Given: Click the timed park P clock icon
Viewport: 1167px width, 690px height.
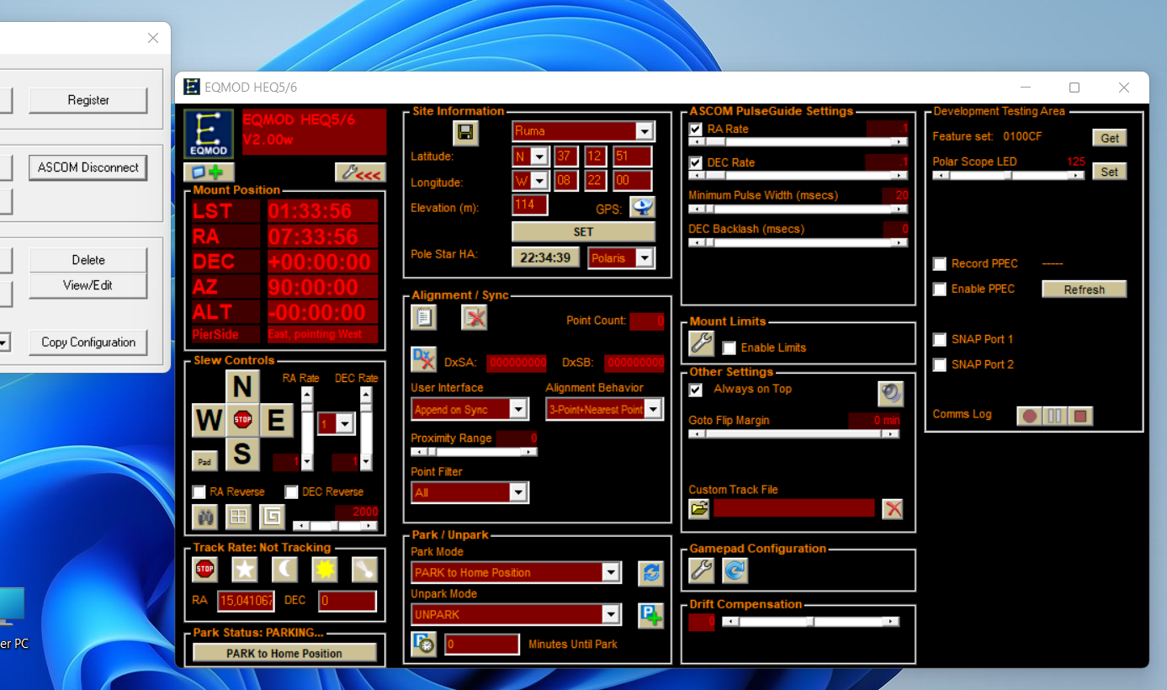Looking at the screenshot, I should click(424, 645).
